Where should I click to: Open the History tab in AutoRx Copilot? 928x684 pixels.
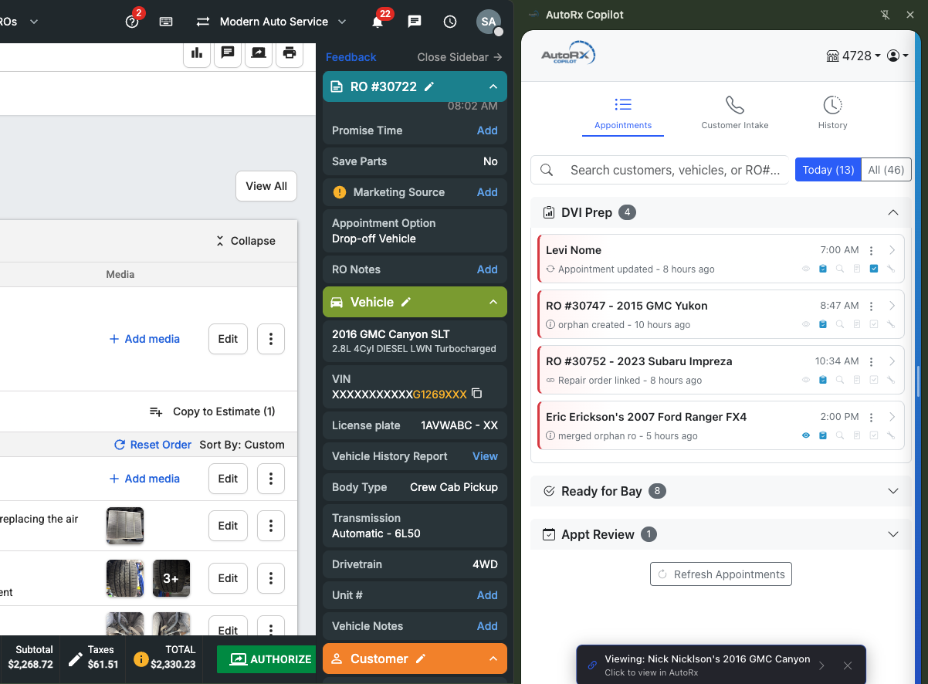point(832,111)
